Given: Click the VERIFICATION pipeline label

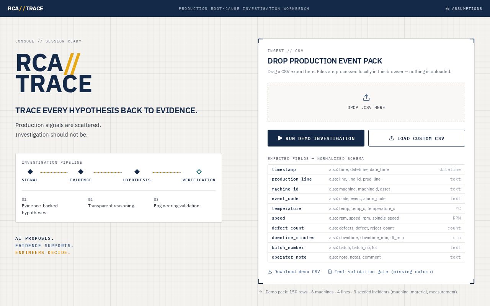Looking at the screenshot, I should (199, 180).
